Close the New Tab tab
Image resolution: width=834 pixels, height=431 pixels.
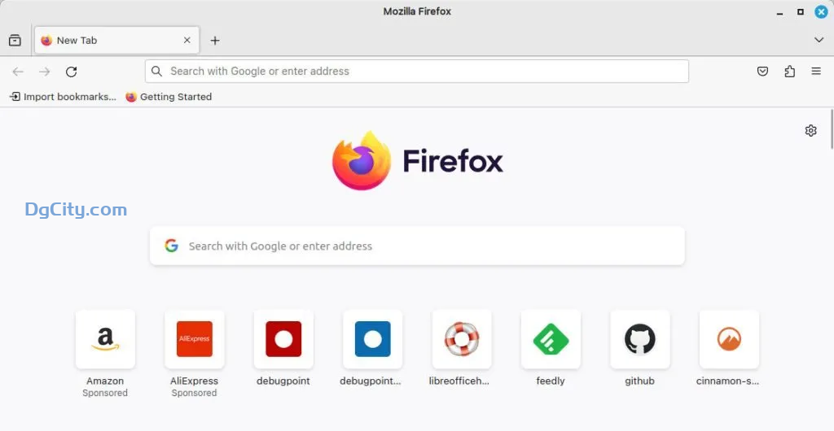pyautogui.click(x=187, y=41)
